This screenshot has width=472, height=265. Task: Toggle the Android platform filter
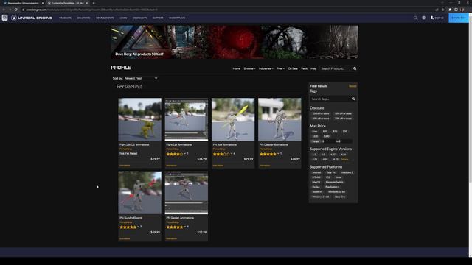point(316,172)
